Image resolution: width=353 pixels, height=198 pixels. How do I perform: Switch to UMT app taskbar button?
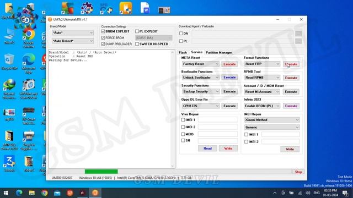(x=95, y=193)
